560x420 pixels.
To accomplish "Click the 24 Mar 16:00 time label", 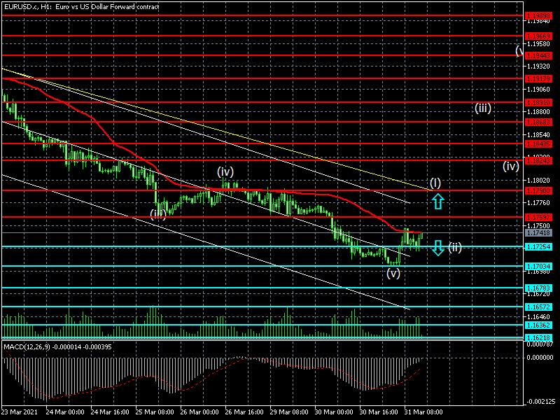I will click(110, 412).
